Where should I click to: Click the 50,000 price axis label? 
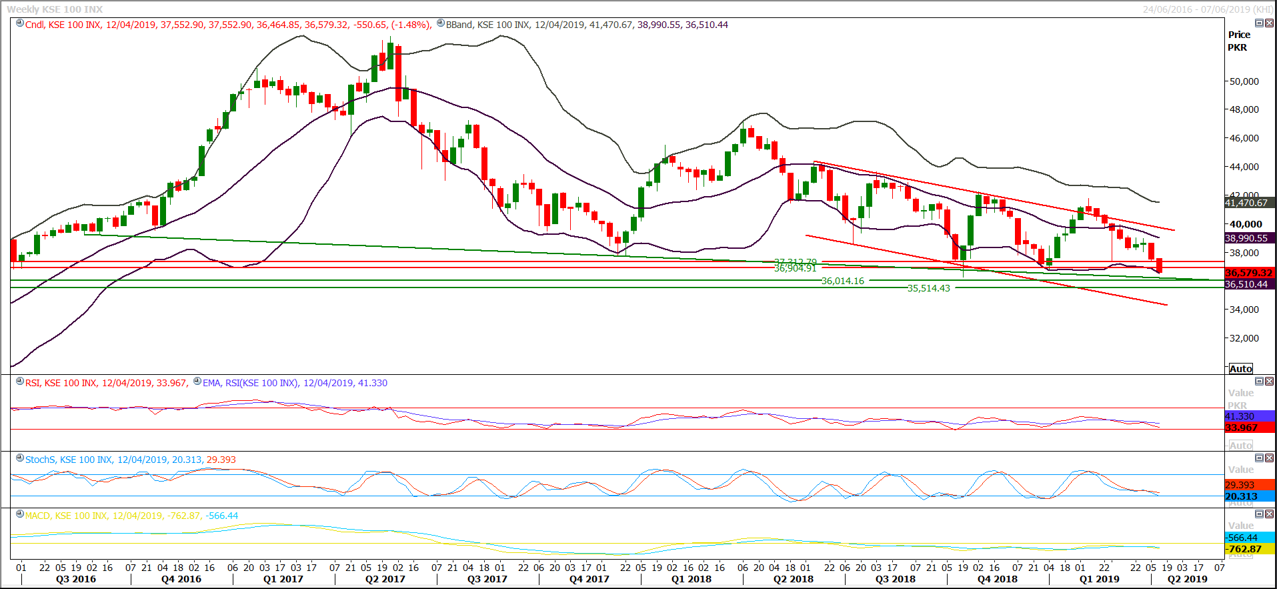1244,81
